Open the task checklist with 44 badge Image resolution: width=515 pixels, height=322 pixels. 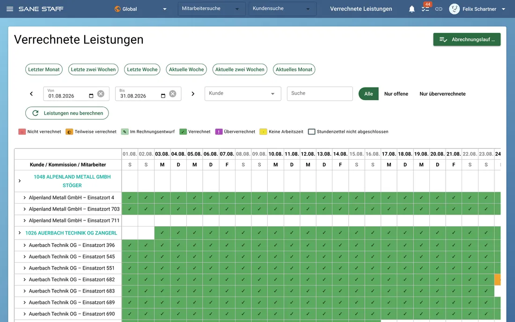(425, 8)
